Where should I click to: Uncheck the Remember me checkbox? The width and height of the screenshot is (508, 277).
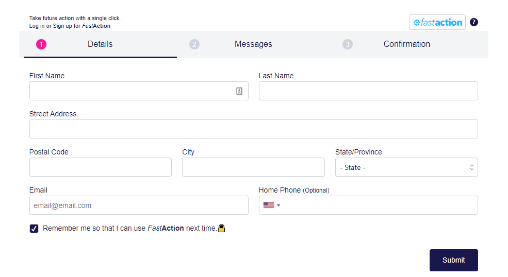(x=34, y=229)
